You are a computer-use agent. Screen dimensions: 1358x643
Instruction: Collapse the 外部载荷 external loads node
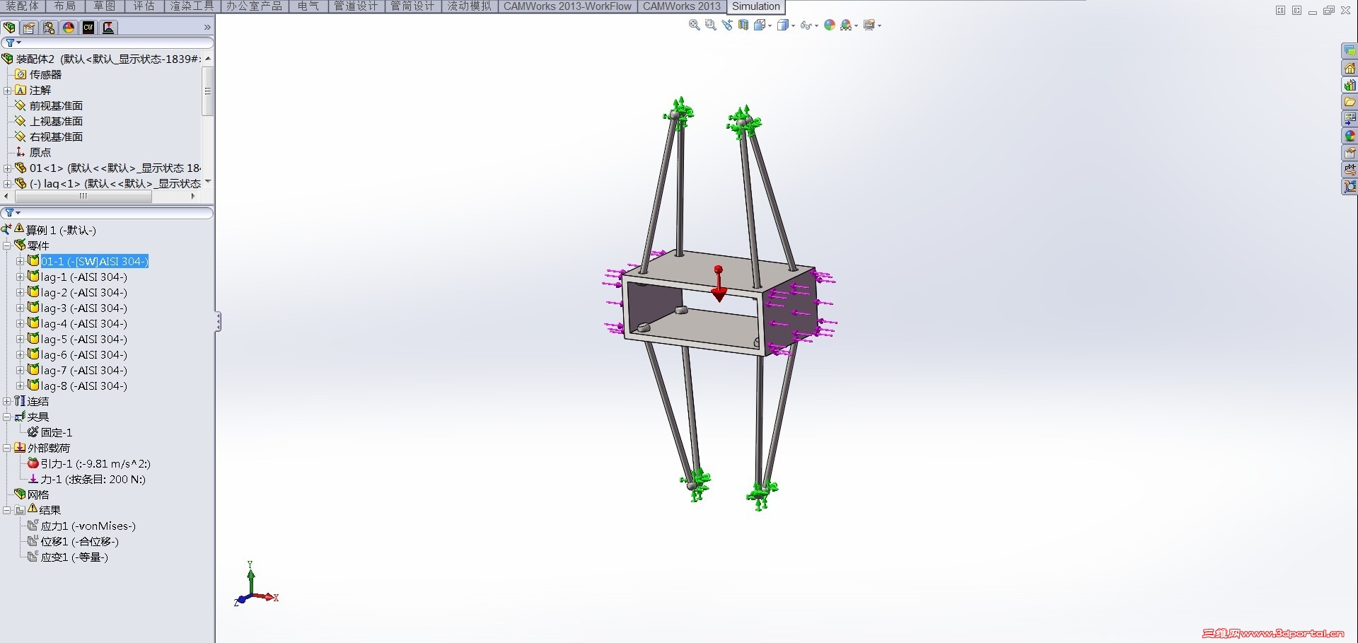point(7,448)
